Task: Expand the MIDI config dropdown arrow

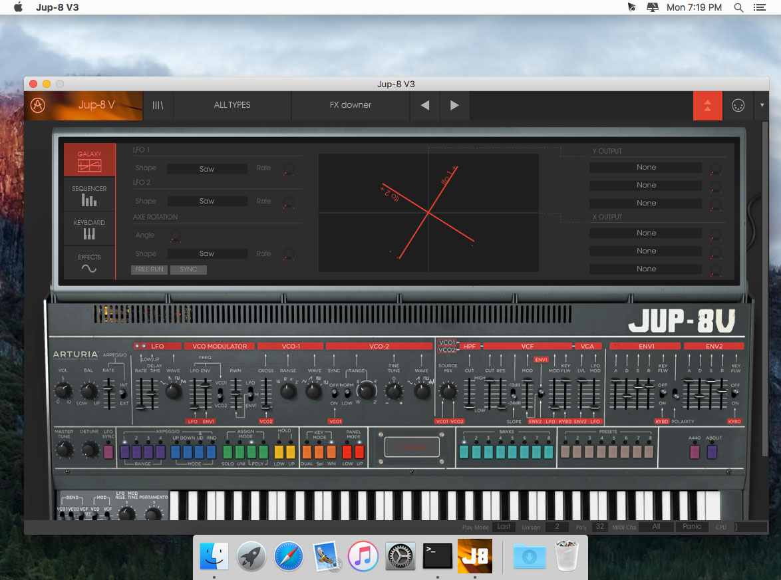Action: tap(762, 106)
